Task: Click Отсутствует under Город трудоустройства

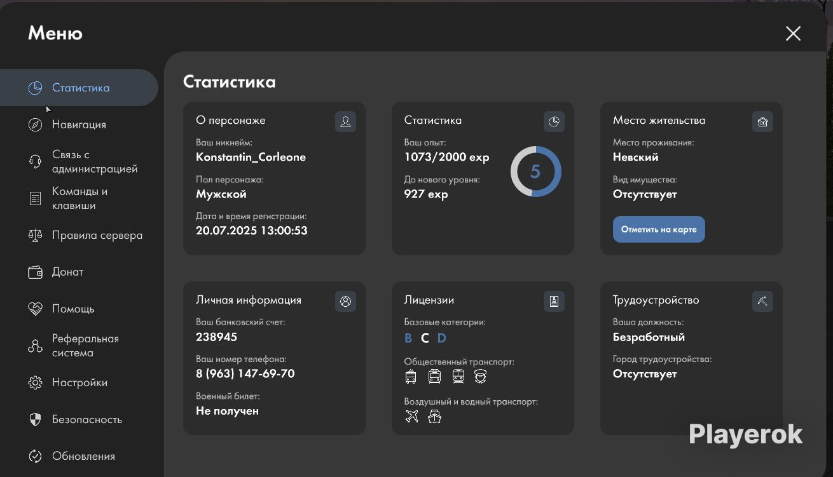Action: click(645, 373)
